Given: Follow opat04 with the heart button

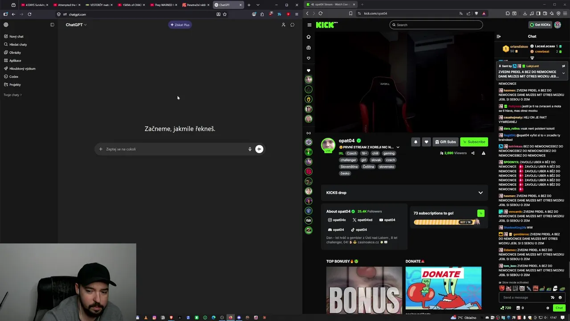Looking at the screenshot, I should tap(426, 142).
